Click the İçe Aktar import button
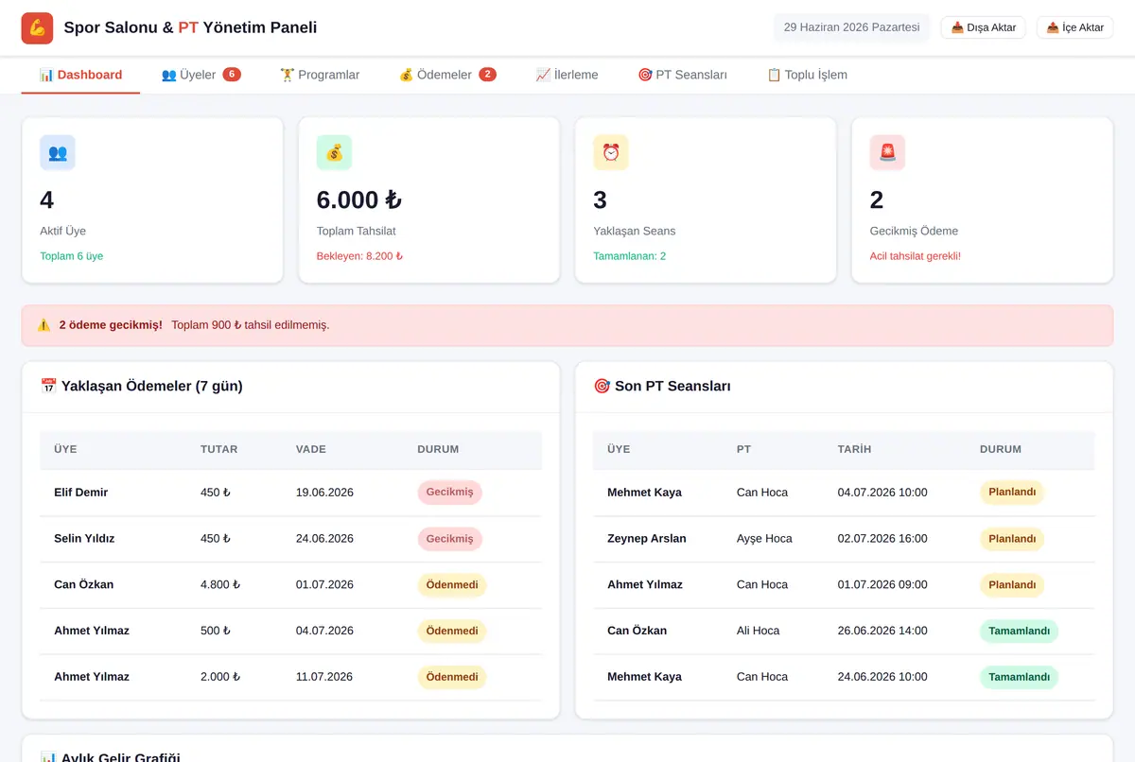 [x=1074, y=27]
